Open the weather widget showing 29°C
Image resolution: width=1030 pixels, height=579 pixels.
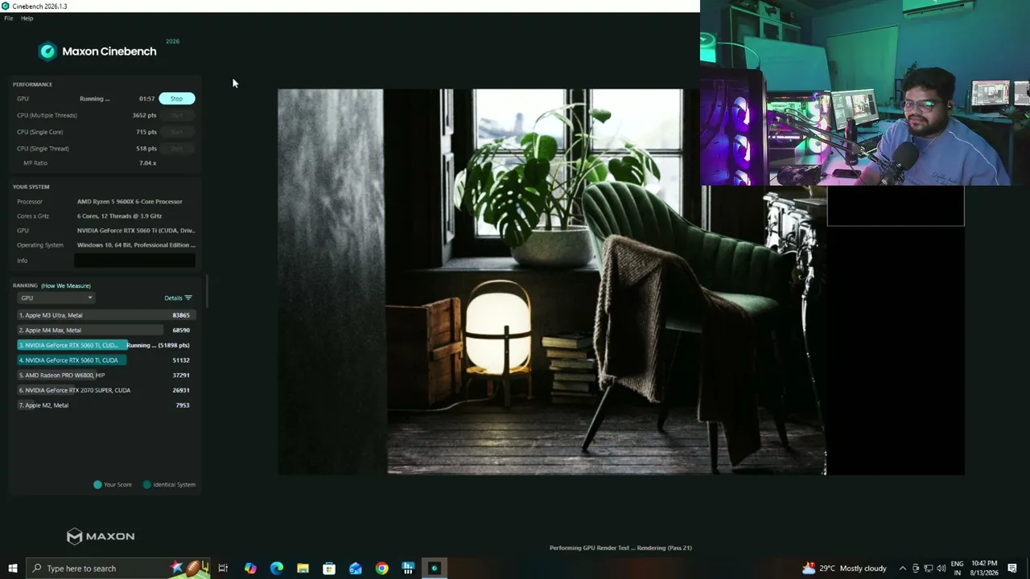click(x=844, y=569)
